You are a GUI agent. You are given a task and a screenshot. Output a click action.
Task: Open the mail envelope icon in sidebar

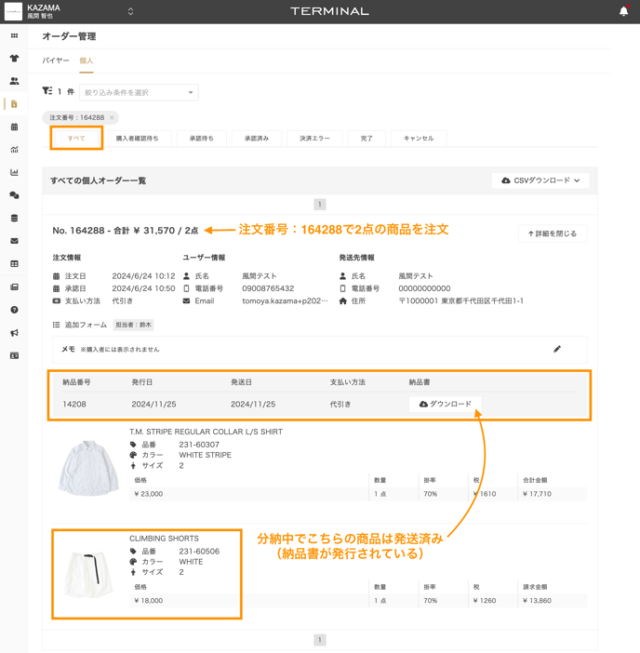[14, 241]
